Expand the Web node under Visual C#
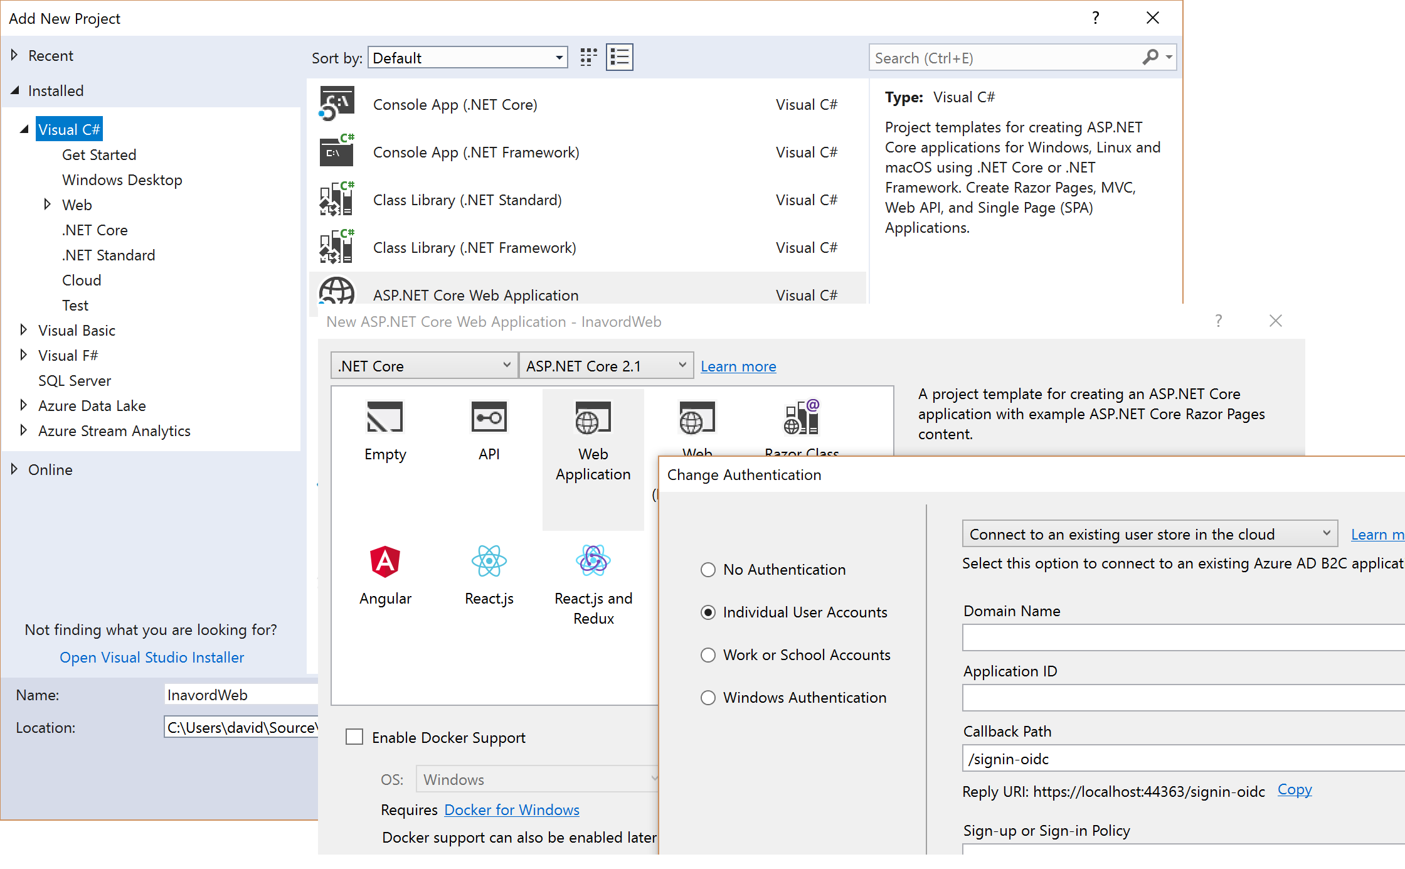 click(47, 205)
